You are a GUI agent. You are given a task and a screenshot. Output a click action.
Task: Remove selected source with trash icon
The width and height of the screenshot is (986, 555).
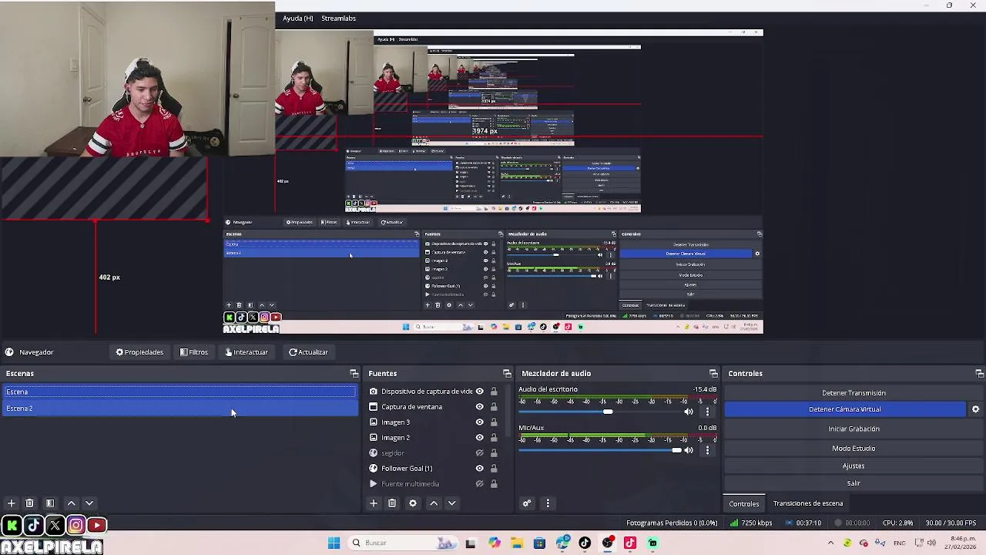tap(392, 503)
